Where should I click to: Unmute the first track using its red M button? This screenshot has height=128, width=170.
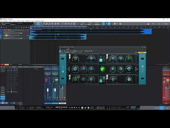[4, 30]
